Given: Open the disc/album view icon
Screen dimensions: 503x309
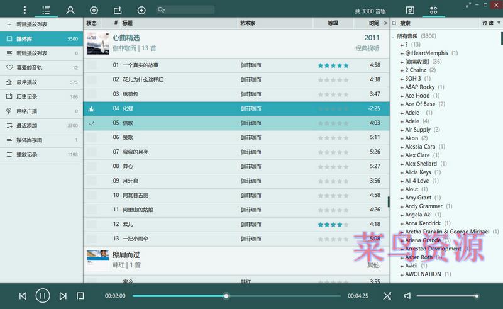Looking at the screenshot, I should tap(94, 10).
